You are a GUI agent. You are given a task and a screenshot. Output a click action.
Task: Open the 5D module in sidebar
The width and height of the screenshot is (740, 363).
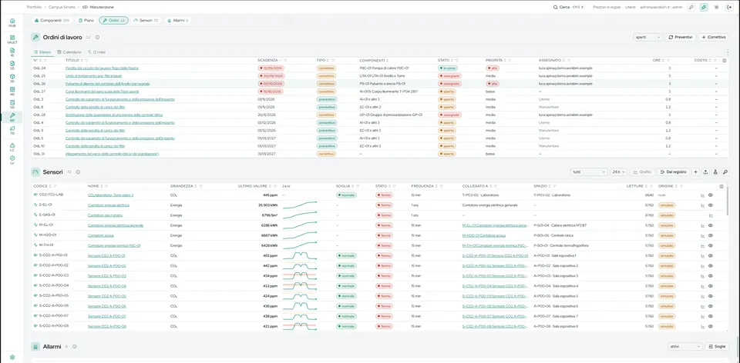(12, 104)
